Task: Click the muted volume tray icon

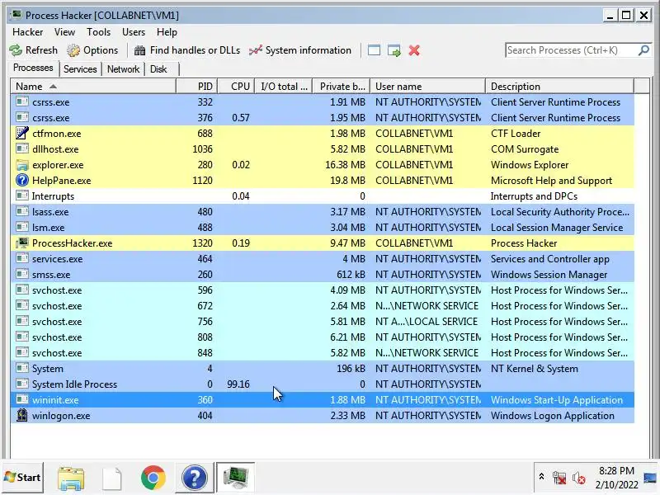Action: tap(579, 478)
